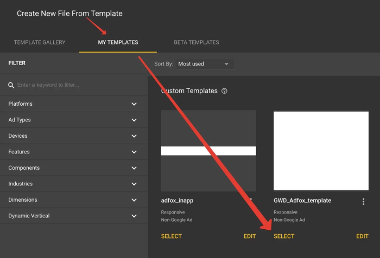Open the My Templates tab

pos(118,42)
